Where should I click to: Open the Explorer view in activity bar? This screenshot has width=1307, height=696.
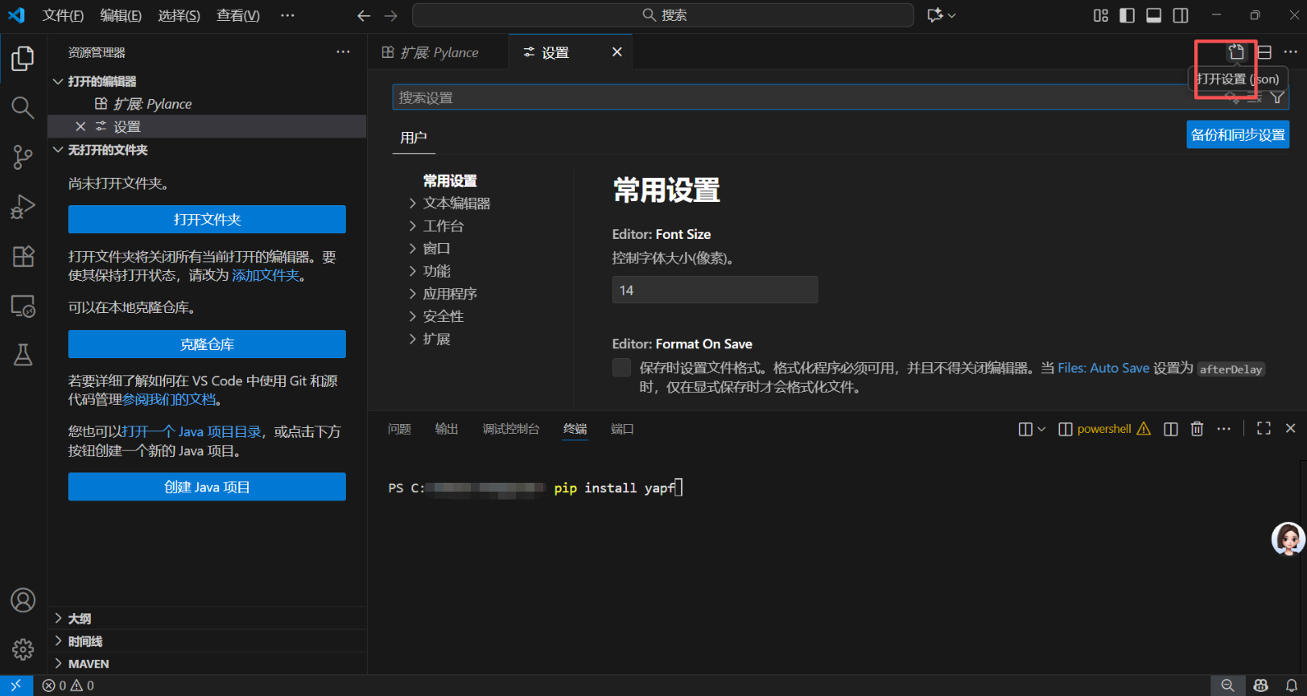point(23,58)
